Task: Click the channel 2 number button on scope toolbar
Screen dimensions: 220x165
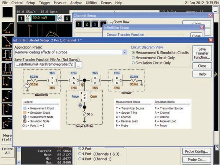Action: coord(67,18)
